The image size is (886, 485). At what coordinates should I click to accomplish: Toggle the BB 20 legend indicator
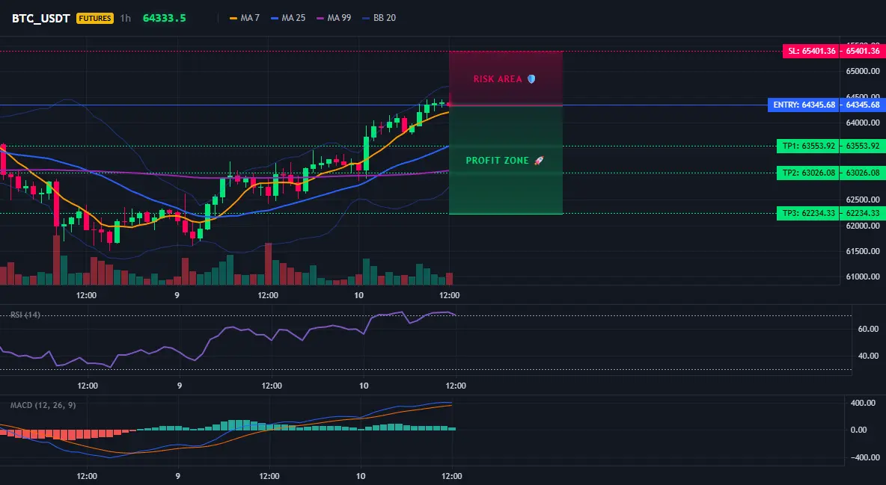pyautogui.click(x=379, y=18)
